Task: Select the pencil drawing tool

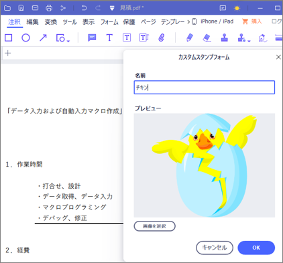Action: [x=190, y=37]
